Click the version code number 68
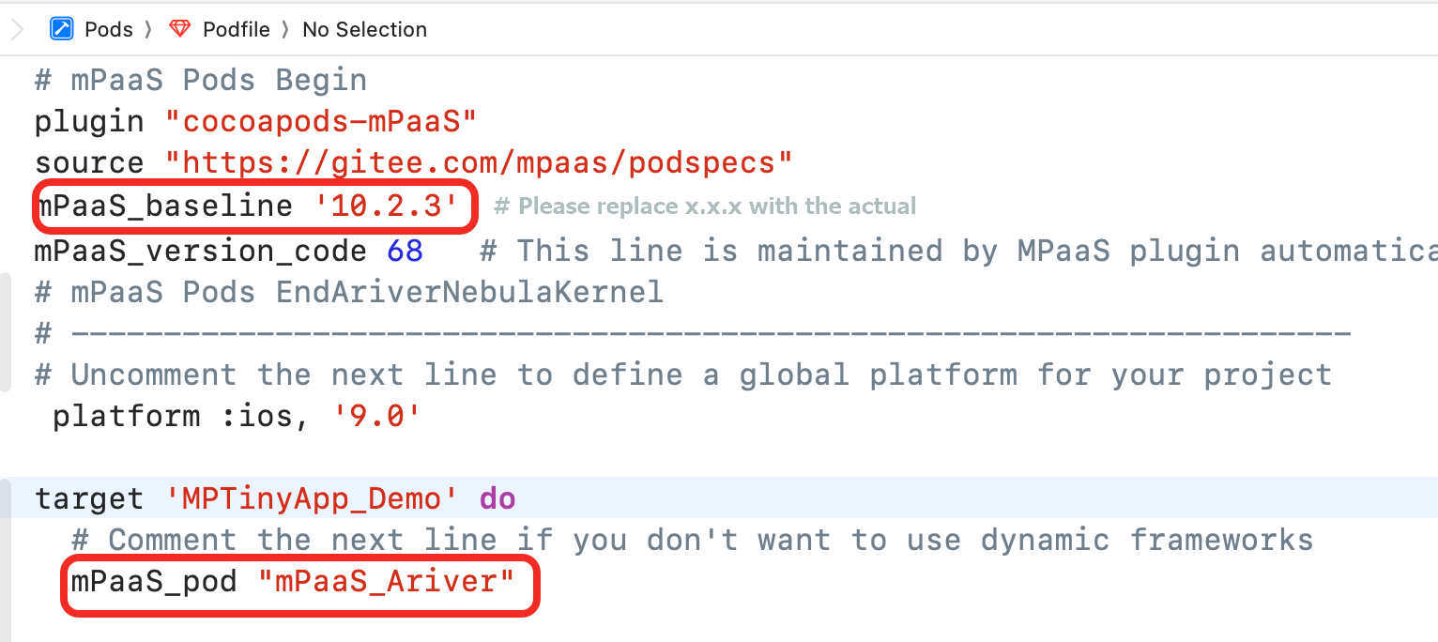 point(405,251)
